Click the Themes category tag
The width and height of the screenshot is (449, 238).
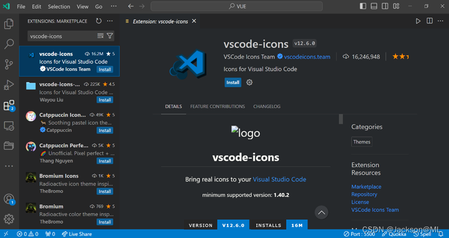click(362, 142)
